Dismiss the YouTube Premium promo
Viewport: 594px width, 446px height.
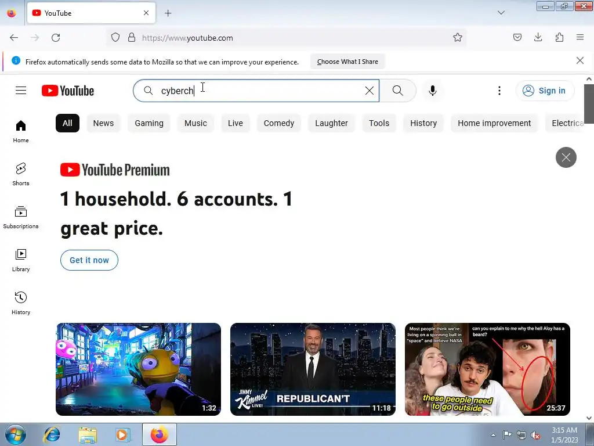(566, 157)
